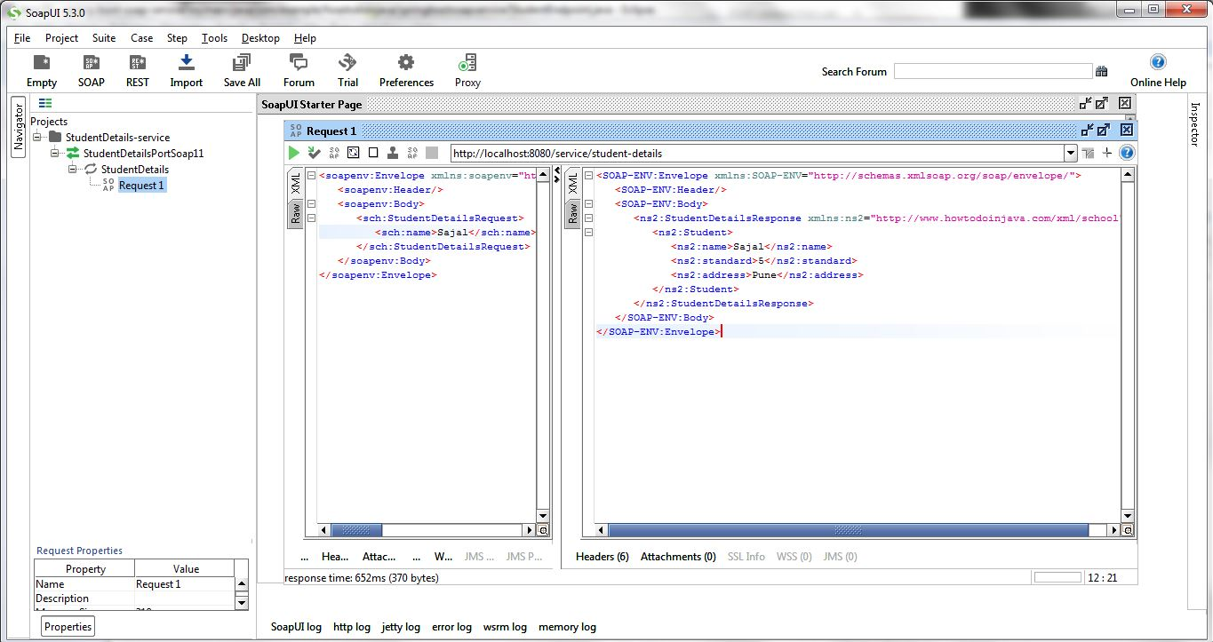Viewport: 1213px width, 642px height.
Task: Collapse the StudentDetailsRequest element in request XML
Action: click(x=310, y=218)
